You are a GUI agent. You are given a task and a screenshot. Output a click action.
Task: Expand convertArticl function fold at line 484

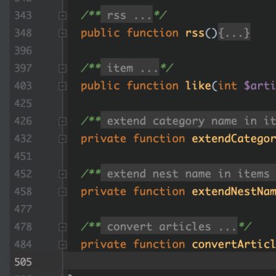62,245
